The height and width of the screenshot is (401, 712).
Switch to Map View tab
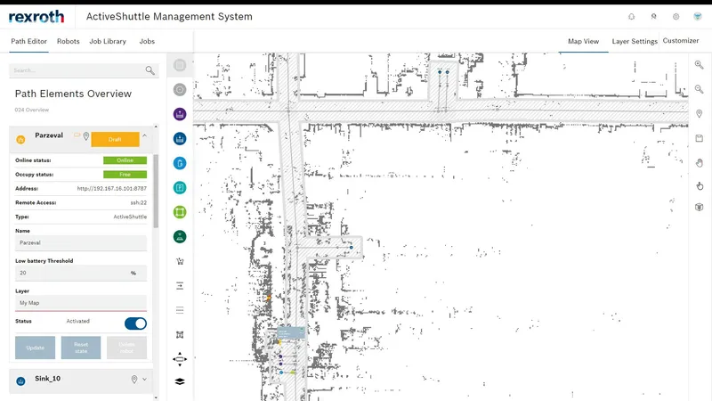click(x=583, y=41)
